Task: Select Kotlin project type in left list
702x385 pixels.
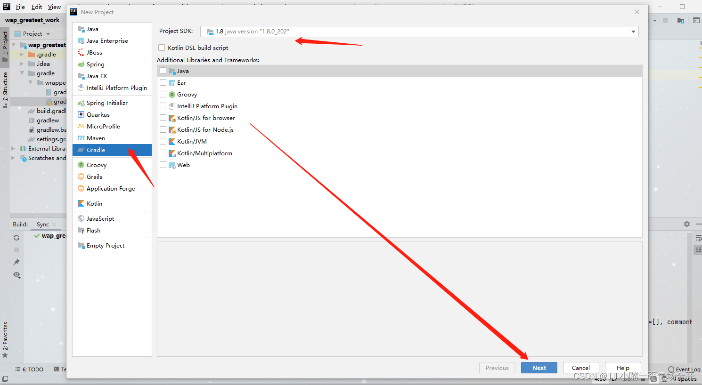Action: (112, 204)
